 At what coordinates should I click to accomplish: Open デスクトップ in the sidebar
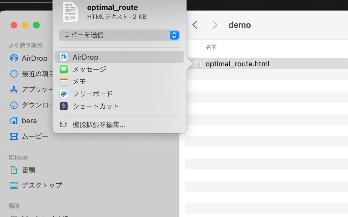point(42,185)
